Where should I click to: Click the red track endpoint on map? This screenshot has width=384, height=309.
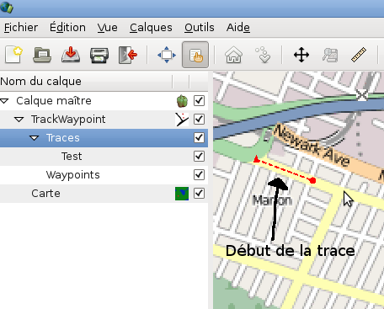pos(313,180)
